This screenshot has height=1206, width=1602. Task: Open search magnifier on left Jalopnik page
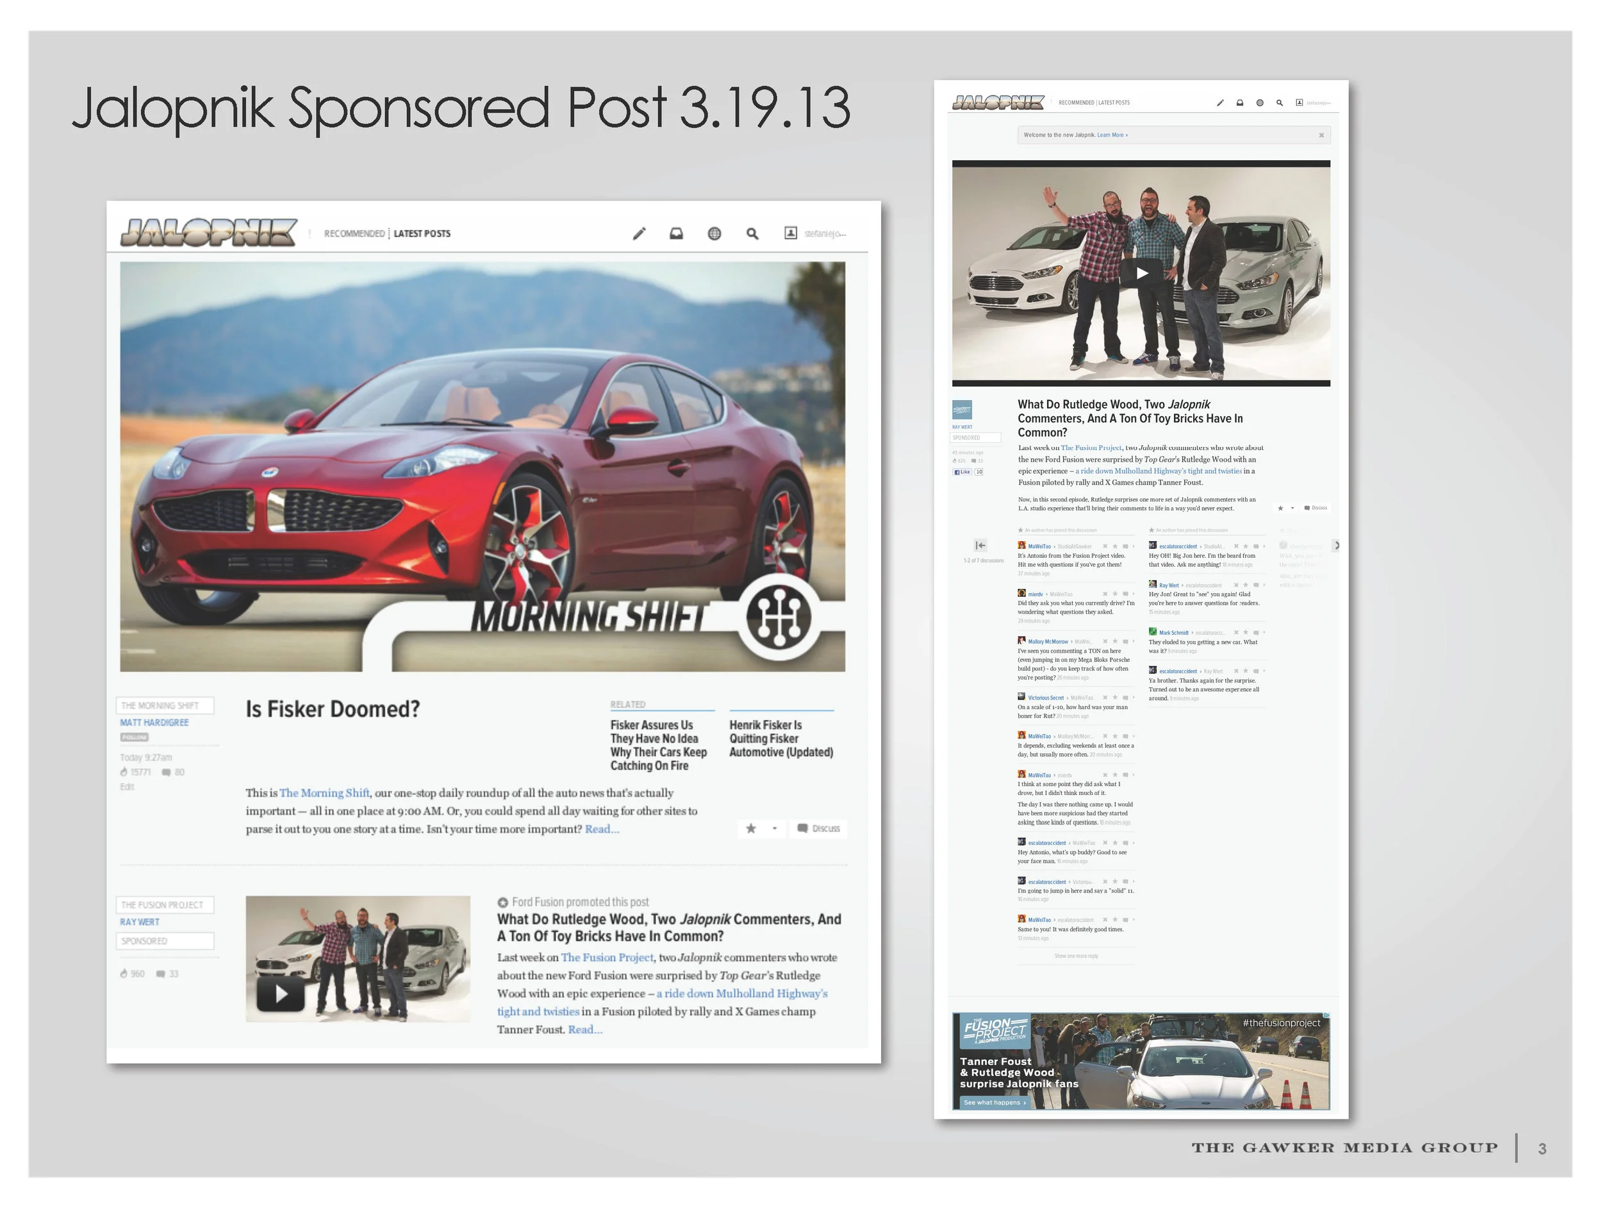pyautogui.click(x=752, y=233)
